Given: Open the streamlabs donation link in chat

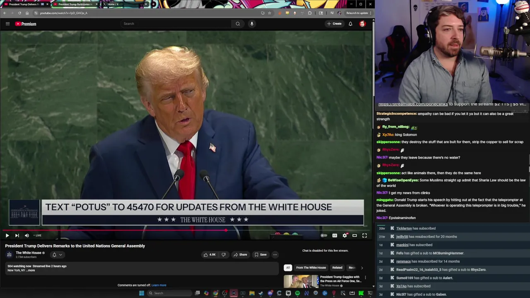Looking at the screenshot, I should coord(413,104).
